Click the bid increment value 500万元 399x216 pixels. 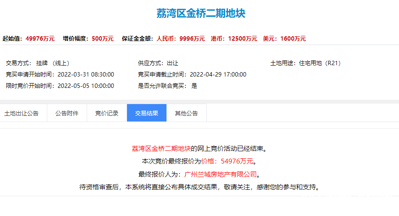coord(102,38)
